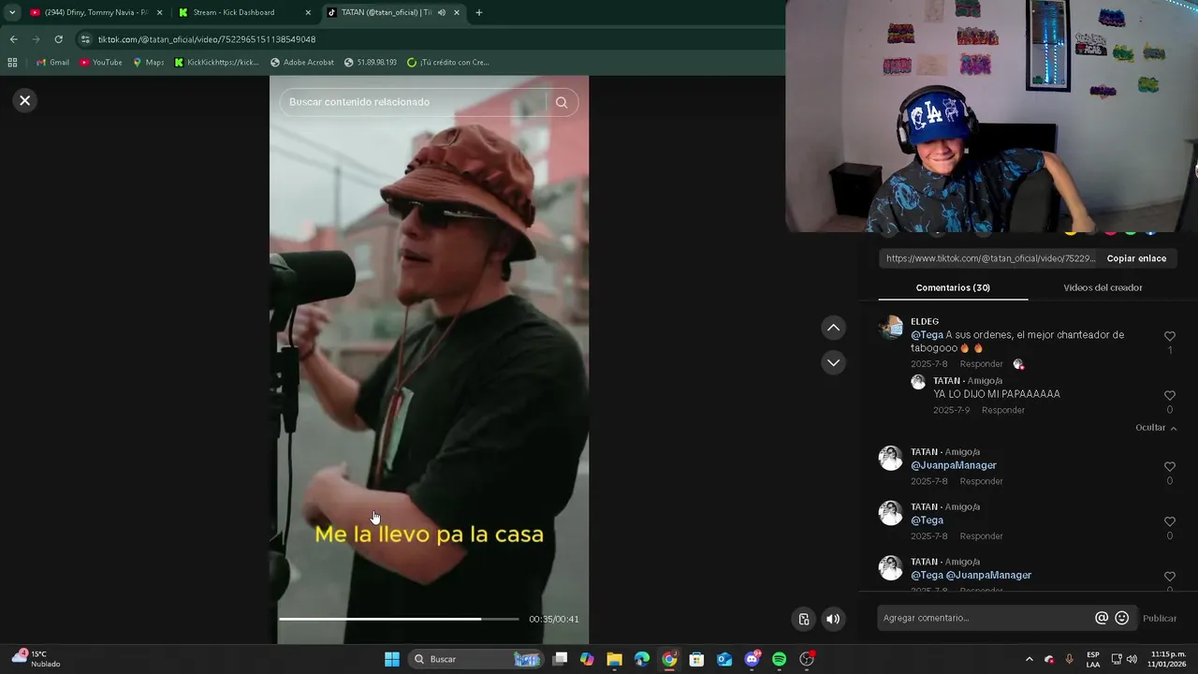Click the taskbar 'Buscar' search box
The image size is (1198, 674).
point(476,659)
